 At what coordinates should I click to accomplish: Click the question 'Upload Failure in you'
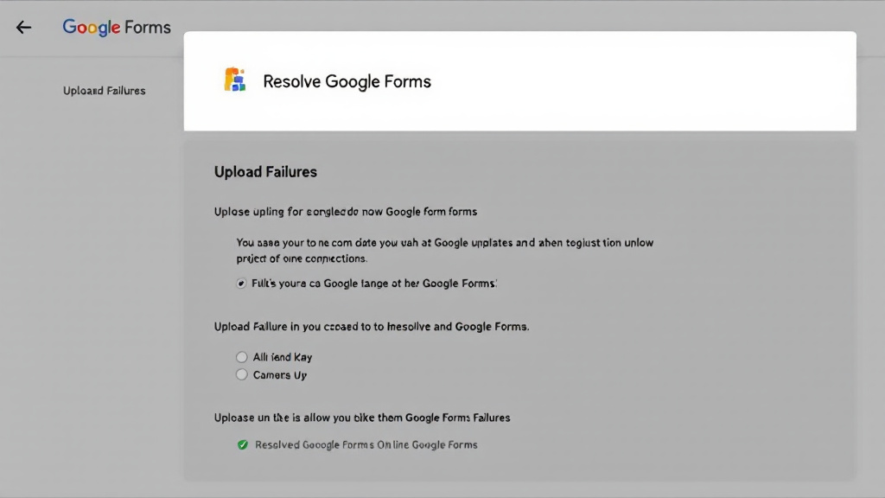[372, 326]
